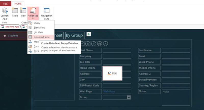Add a new view with green plus
Viewport: 204px width, 110px height.
(x=89, y=34)
